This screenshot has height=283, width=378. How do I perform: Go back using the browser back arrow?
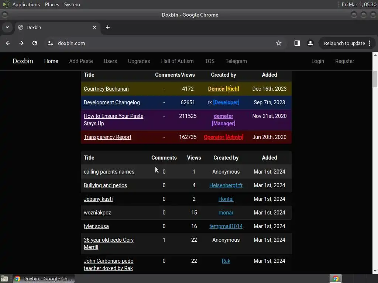pyautogui.click(x=8, y=43)
